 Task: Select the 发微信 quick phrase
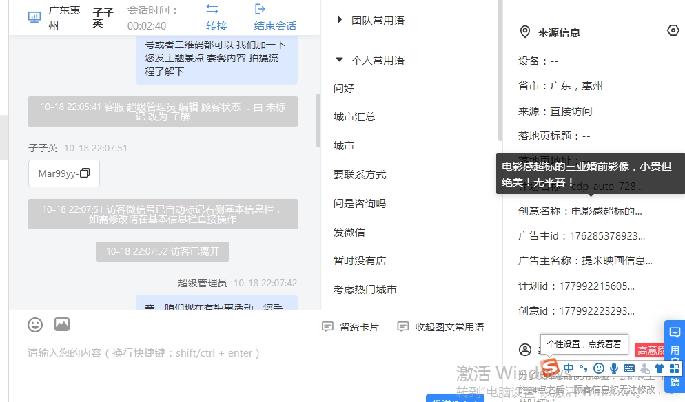(x=349, y=232)
